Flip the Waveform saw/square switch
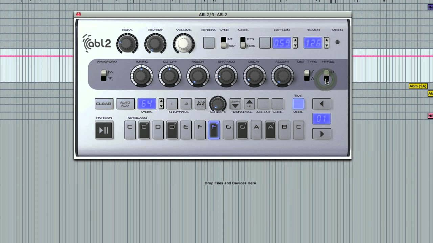The height and width of the screenshot is (243, 433). pos(104,75)
